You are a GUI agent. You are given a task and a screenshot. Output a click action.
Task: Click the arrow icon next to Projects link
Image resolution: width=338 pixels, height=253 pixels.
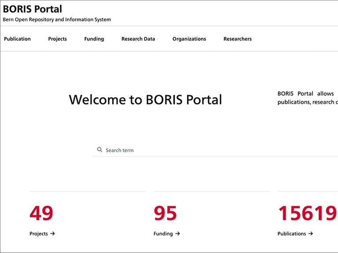[x=53, y=233]
